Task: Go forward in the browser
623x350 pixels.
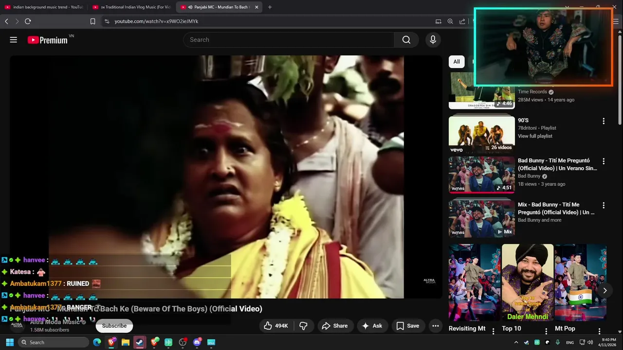Action: coord(17,21)
